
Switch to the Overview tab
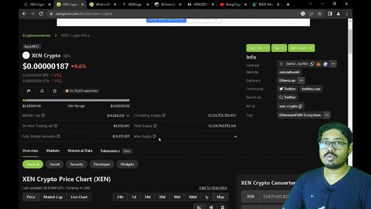(x=30, y=151)
